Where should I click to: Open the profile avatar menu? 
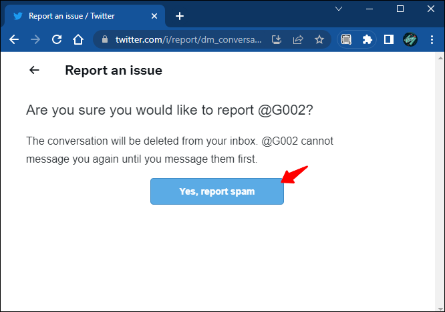coord(410,39)
